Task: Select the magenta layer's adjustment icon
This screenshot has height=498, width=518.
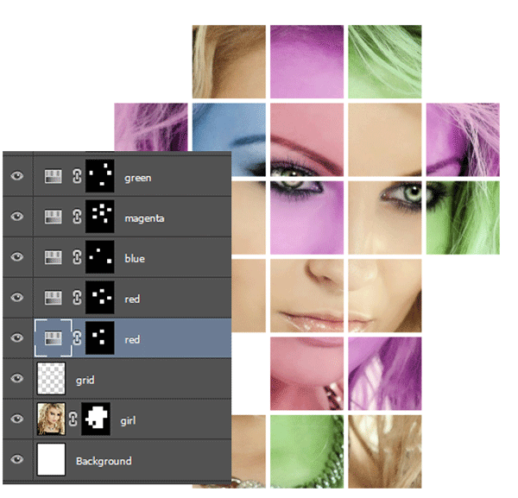Action: pos(54,217)
